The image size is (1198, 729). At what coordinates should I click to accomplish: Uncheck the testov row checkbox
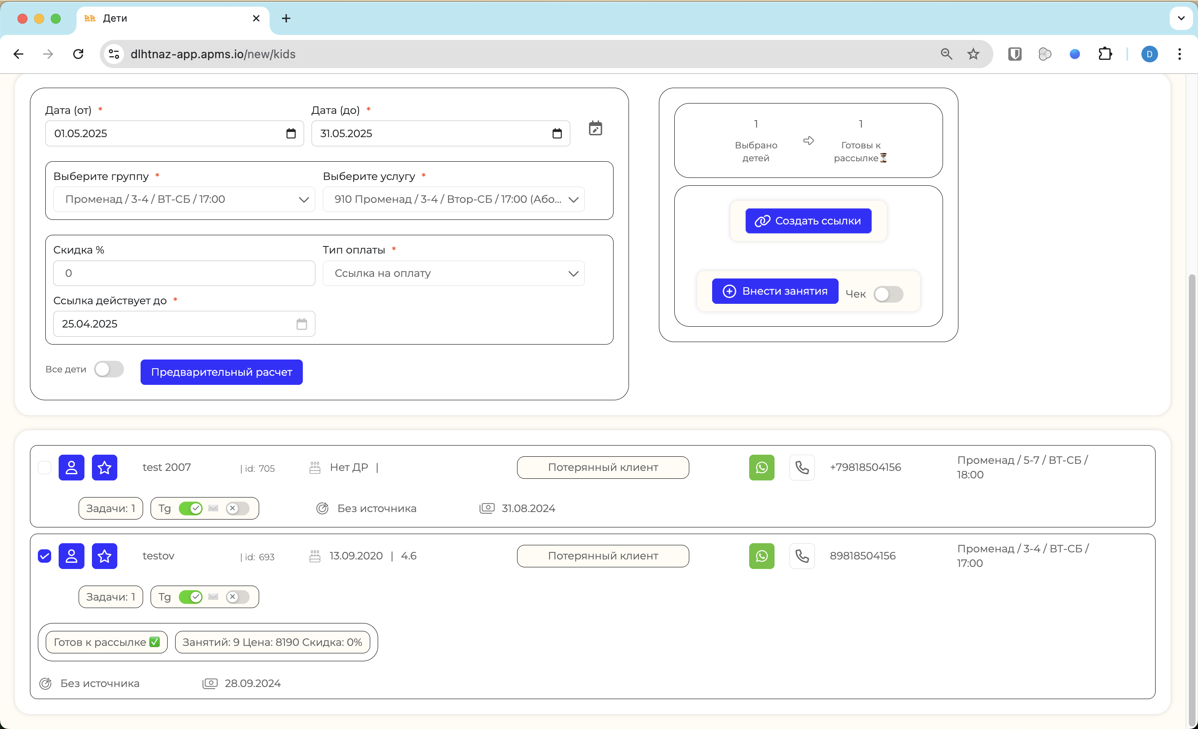coord(44,556)
